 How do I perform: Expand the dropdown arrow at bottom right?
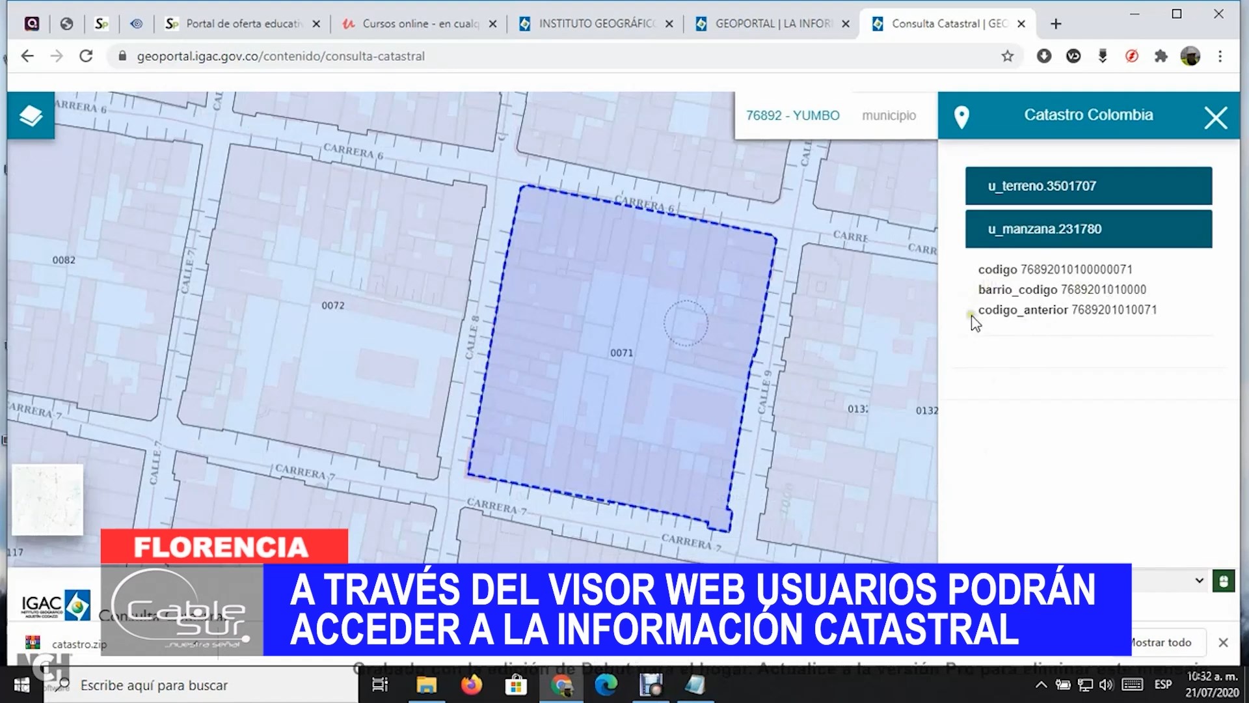[1199, 581]
